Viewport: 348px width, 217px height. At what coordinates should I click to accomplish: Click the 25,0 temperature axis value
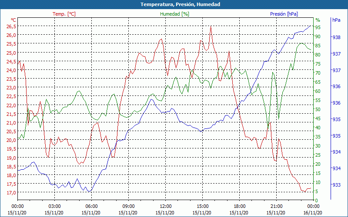[11, 53]
